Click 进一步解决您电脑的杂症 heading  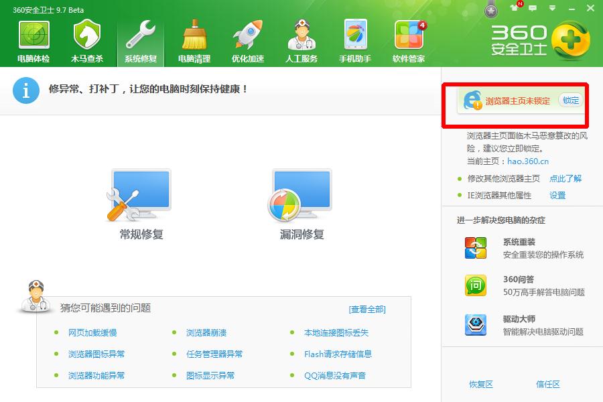pos(501,220)
